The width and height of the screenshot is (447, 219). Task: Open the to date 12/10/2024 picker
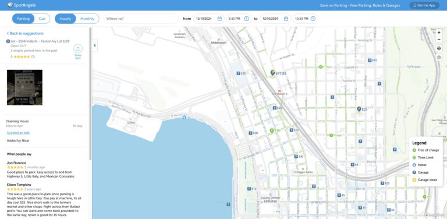click(x=275, y=19)
